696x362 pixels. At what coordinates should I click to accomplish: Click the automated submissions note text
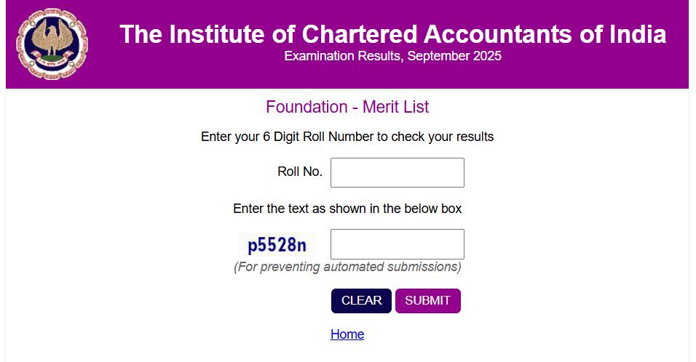(x=347, y=267)
